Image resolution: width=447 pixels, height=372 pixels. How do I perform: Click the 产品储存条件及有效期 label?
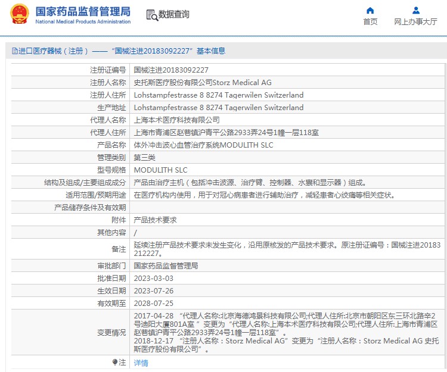[x=90, y=208]
